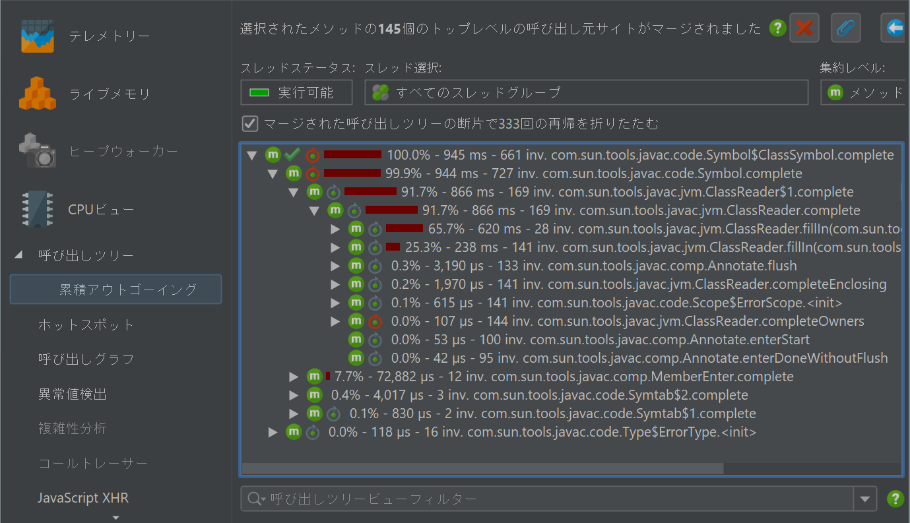Screen dimensions: 910x523
Task: Click the method icon of Symtab$2.complete row
Action: [315, 395]
